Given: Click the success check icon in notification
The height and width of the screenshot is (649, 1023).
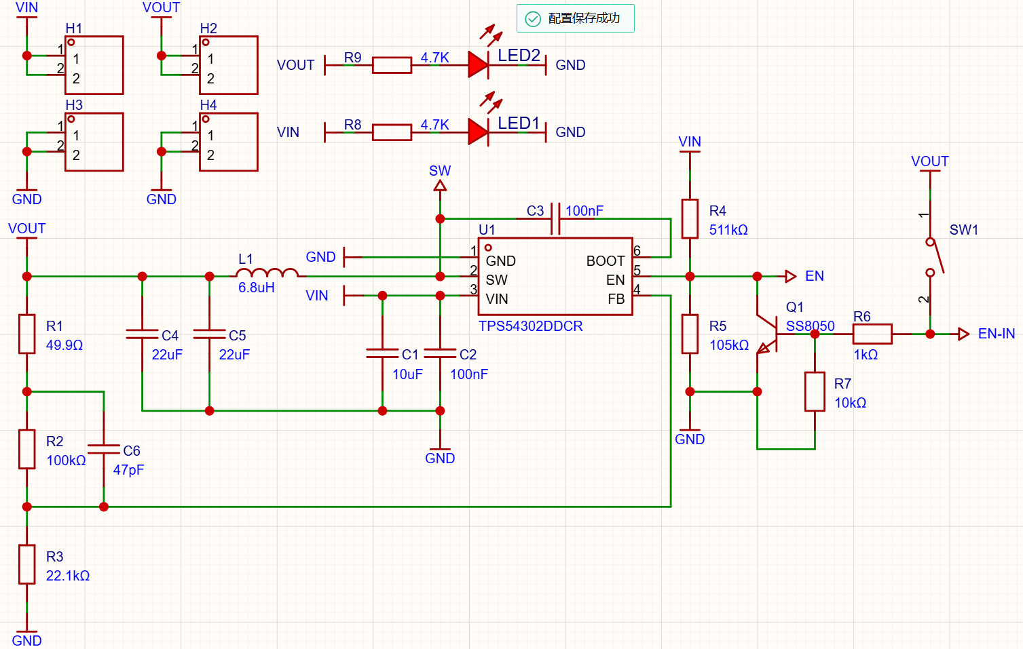Looking at the screenshot, I should (x=534, y=19).
